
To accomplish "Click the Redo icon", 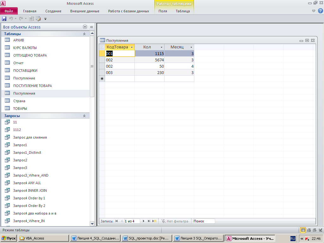I will click(21, 19).
